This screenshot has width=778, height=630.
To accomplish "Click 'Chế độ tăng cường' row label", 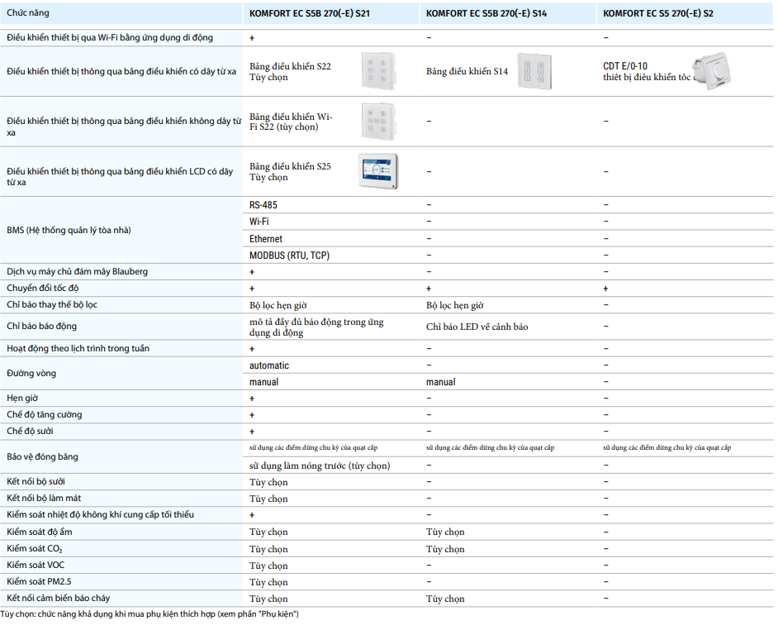I will tap(44, 414).
